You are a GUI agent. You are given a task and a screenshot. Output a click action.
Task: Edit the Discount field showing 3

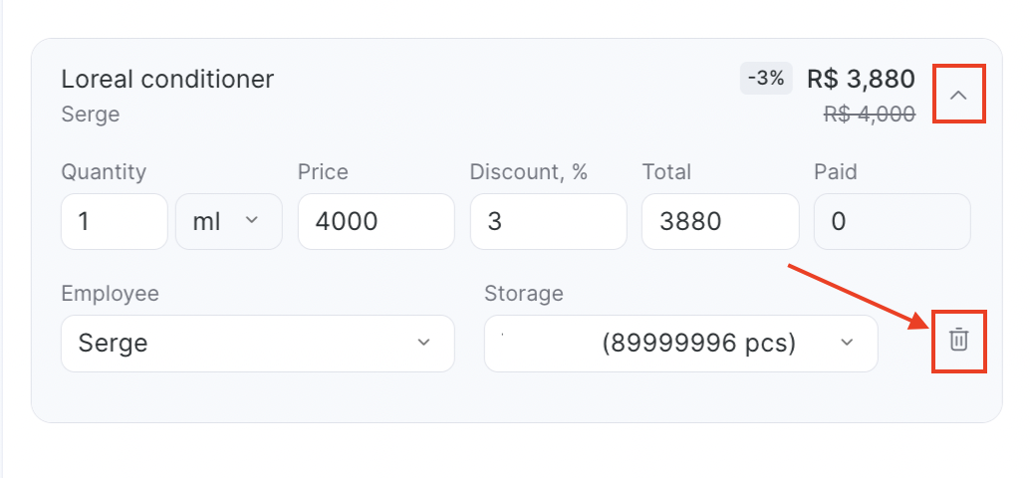click(x=549, y=221)
